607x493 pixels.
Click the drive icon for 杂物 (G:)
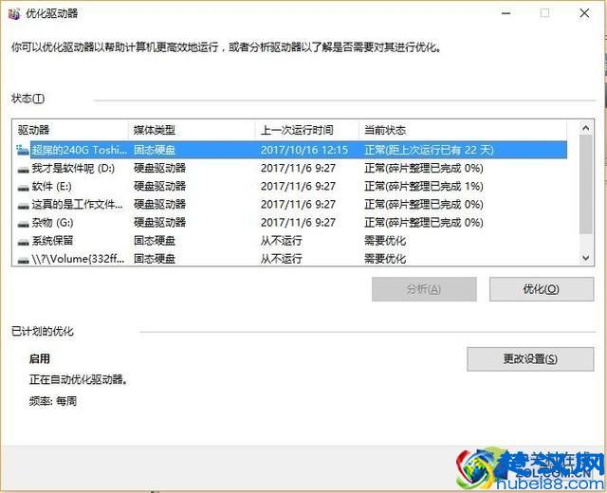point(23,224)
